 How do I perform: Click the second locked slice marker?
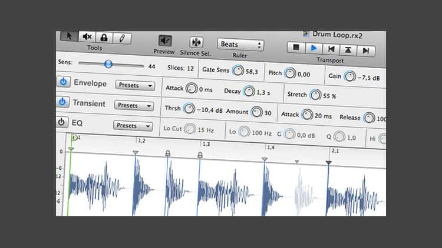coord(200,155)
